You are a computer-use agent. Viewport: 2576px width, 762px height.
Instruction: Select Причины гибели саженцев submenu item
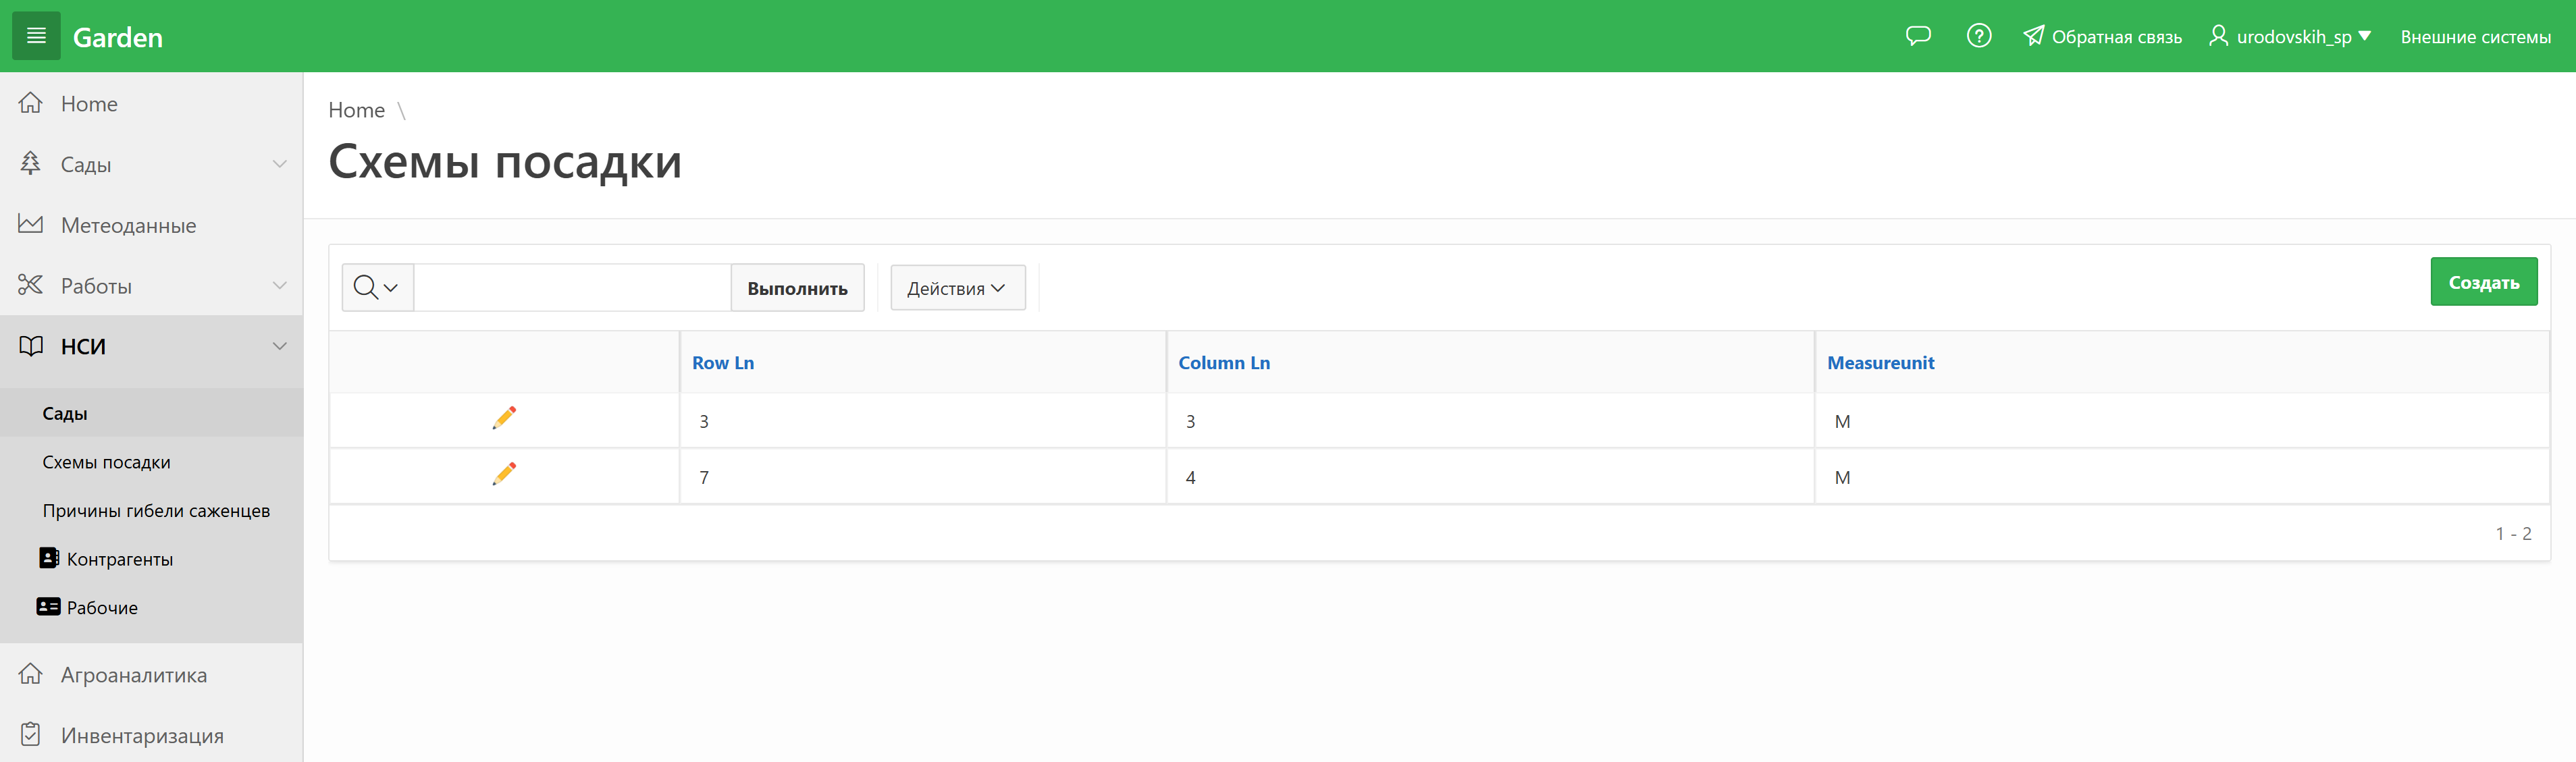point(156,510)
